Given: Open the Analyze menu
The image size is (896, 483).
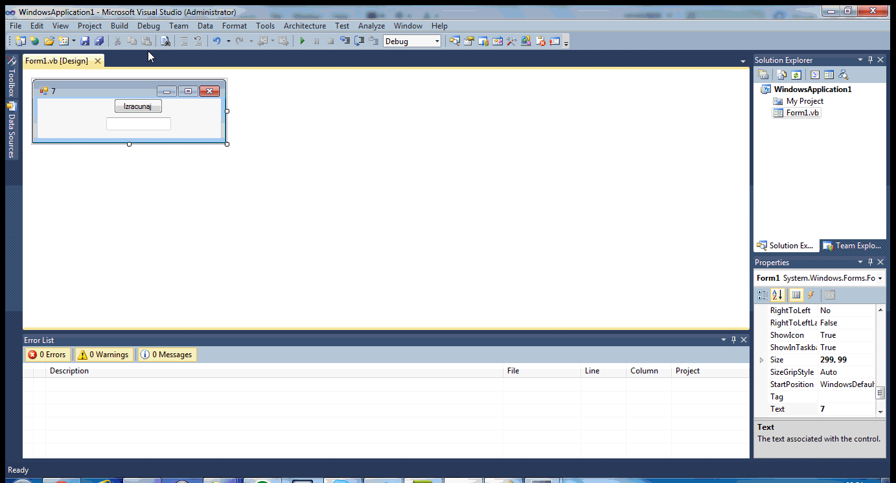Looking at the screenshot, I should (x=371, y=26).
